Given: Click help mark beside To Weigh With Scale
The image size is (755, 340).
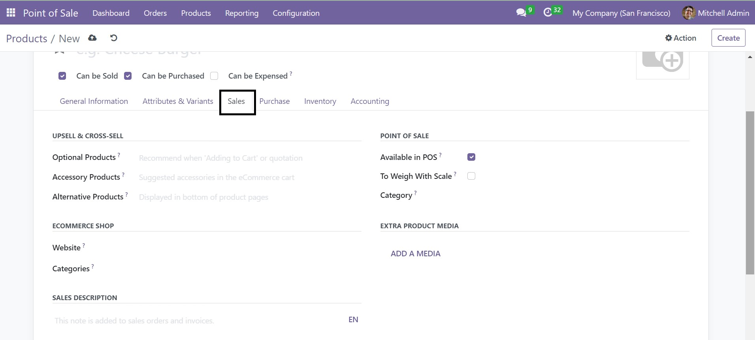Looking at the screenshot, I should (455, 174).
